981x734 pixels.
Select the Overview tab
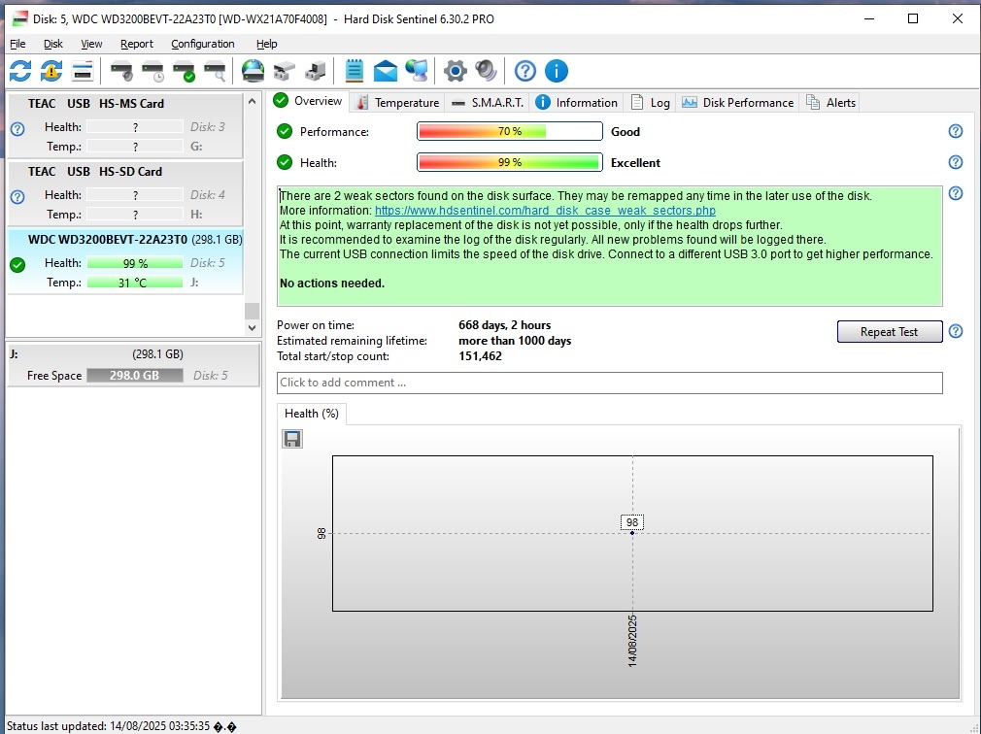[309, 101]
